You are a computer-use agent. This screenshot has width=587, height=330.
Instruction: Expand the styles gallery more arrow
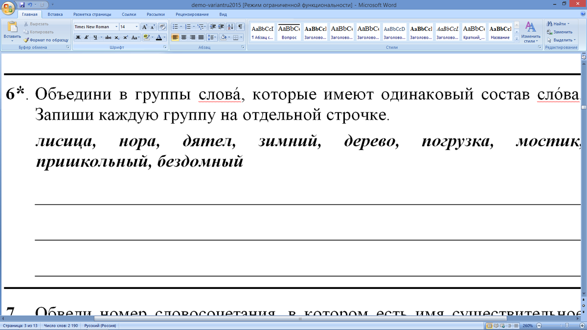click(516, 40)
